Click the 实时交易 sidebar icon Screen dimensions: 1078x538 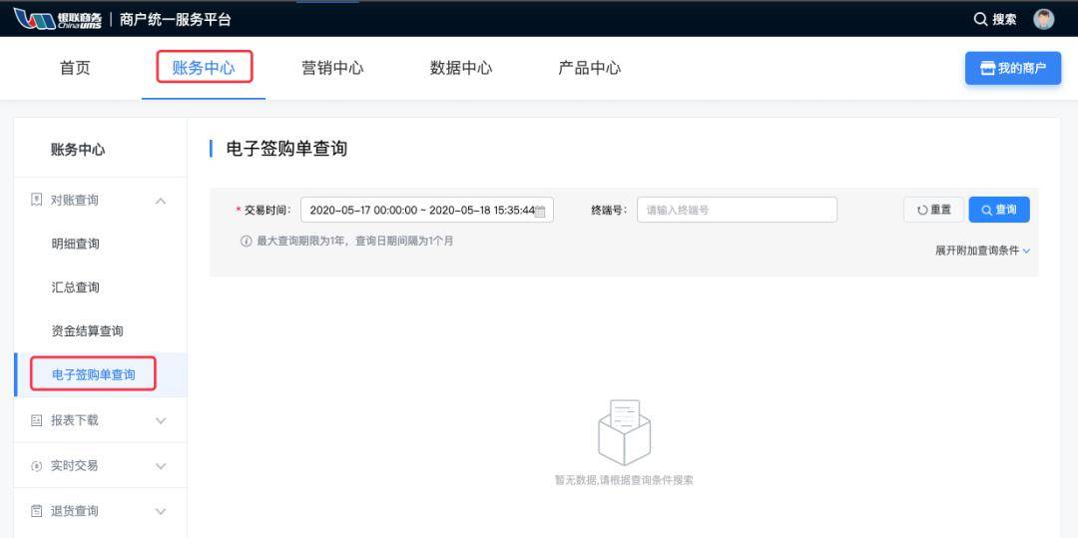37,466
